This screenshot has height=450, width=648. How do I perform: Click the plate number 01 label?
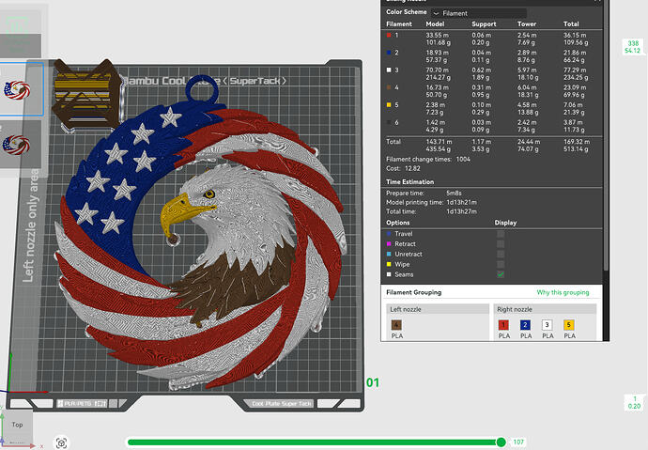coord(372,382)
